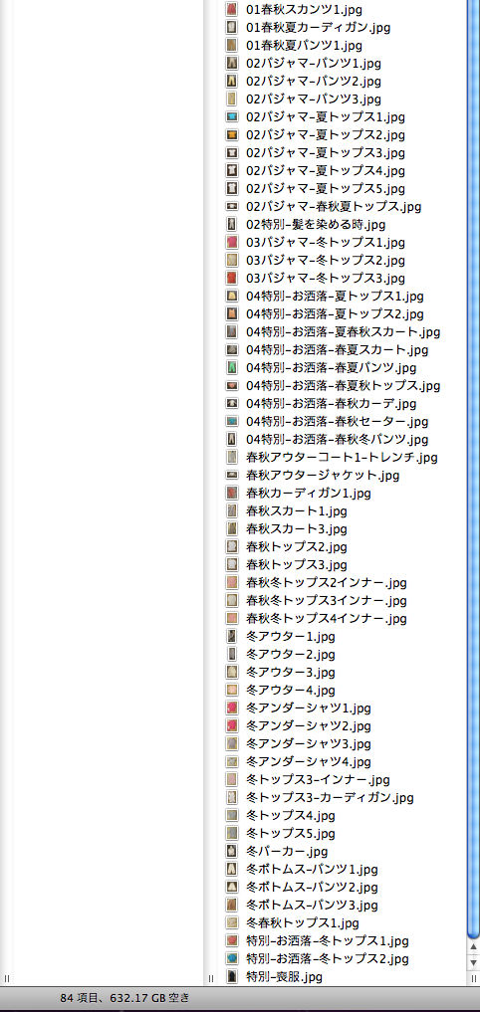Select the icon of 冬アウター1.jpg
This screenshot has width=480, height=1012.
point(232,637)
